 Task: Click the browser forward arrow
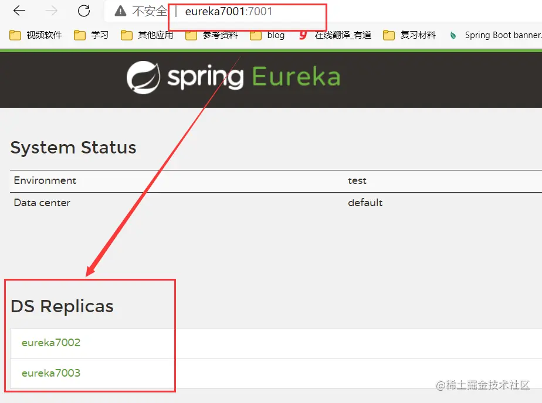pyautogui.click(x=52, y=11)
